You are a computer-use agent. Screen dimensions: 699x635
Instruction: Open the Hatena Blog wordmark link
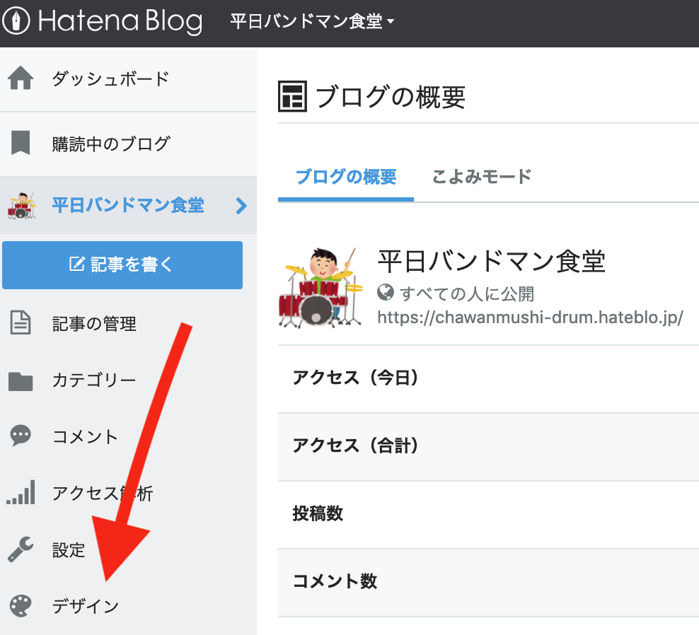pyautogui.click(x=120, y=21)
